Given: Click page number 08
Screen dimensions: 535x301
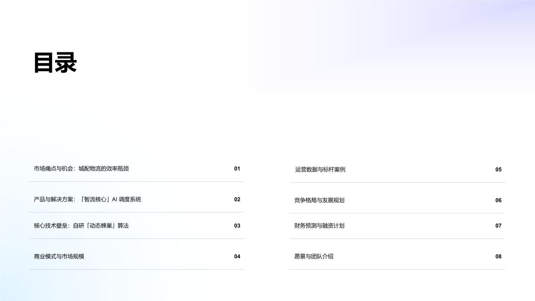Looking at the screenshot, I should [x=498, y=257].
